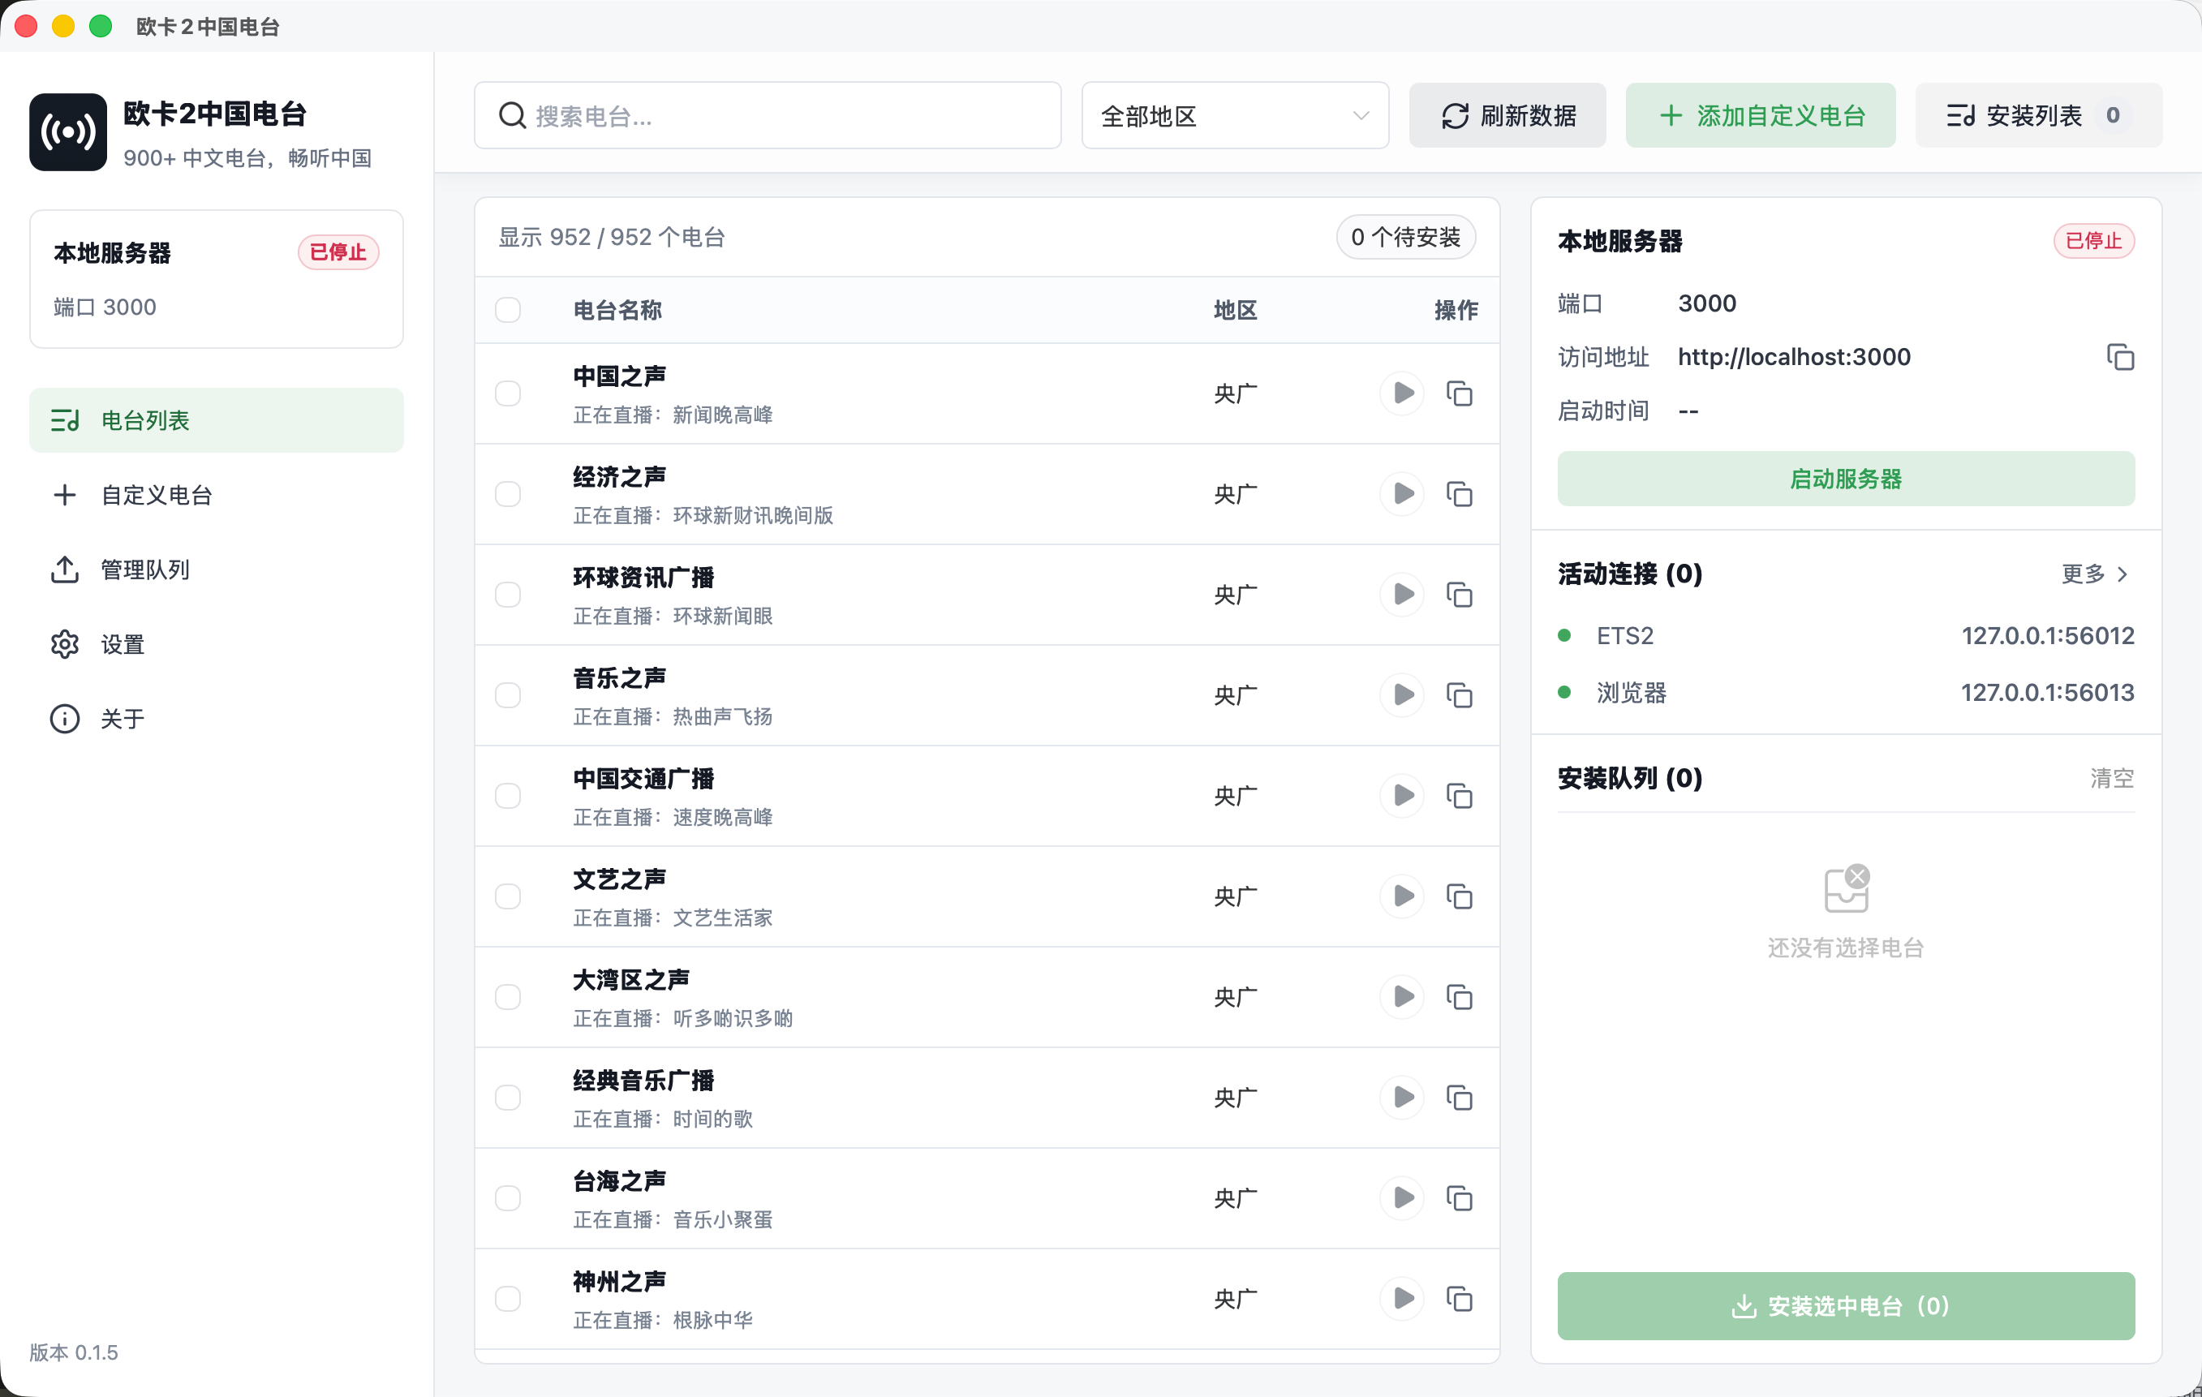Open 设置 settings page
Screen dimensions: 2202x1397
(x=216, y=645)
